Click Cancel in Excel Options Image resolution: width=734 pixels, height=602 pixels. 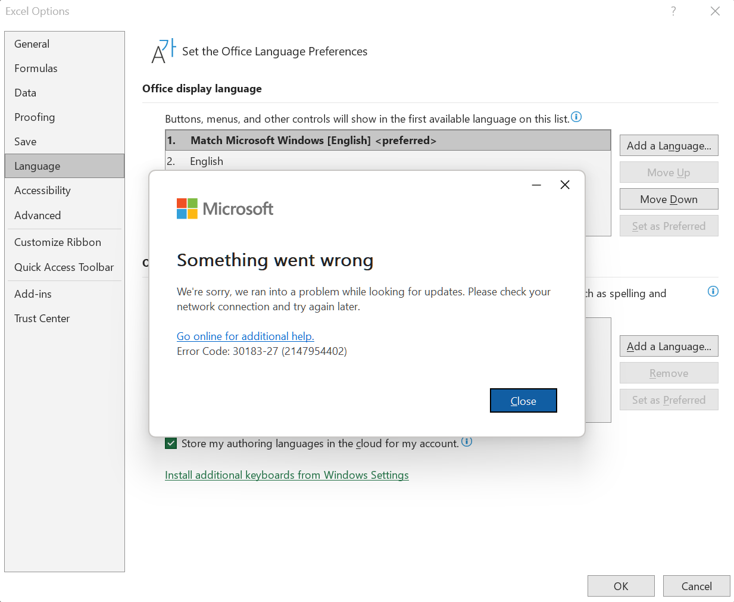pyautogui.click(x=696, y=587)
